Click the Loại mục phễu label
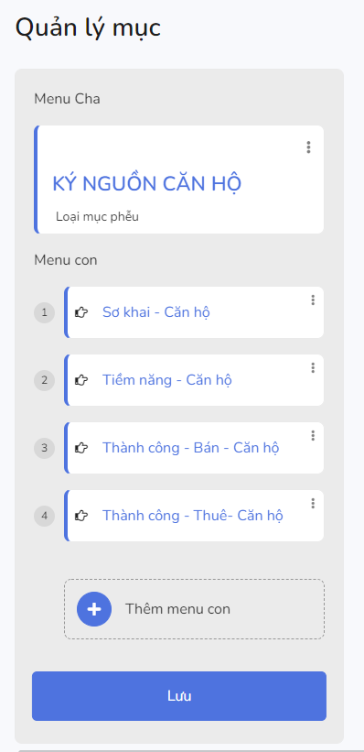The width and height of the screenshot is (364, 752). [97, 217]
